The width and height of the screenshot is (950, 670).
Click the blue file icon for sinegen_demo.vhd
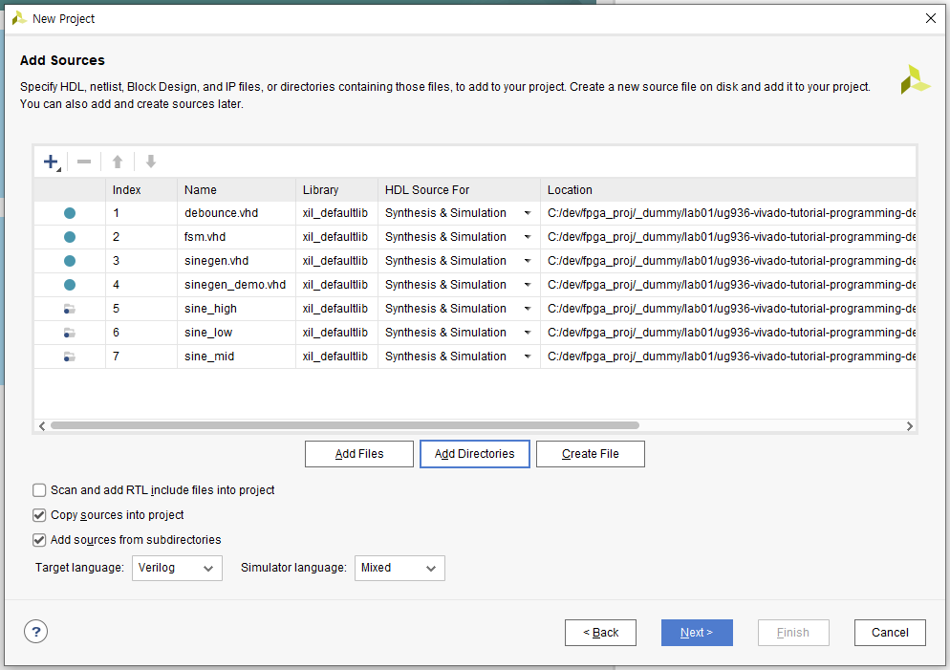70,285
